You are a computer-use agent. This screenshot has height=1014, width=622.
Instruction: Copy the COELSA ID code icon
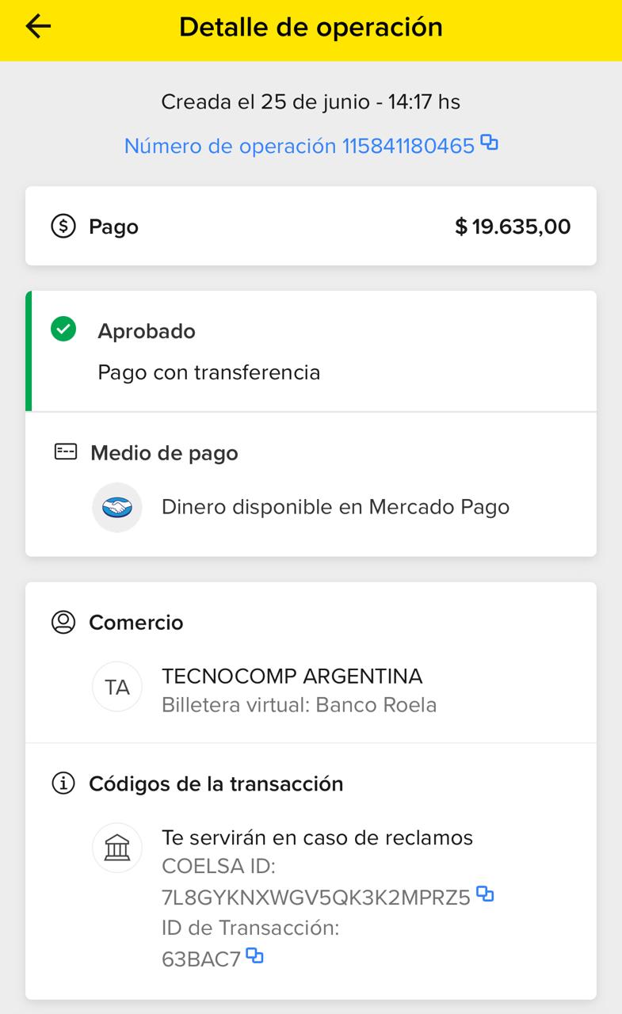[x=485, y=895]
